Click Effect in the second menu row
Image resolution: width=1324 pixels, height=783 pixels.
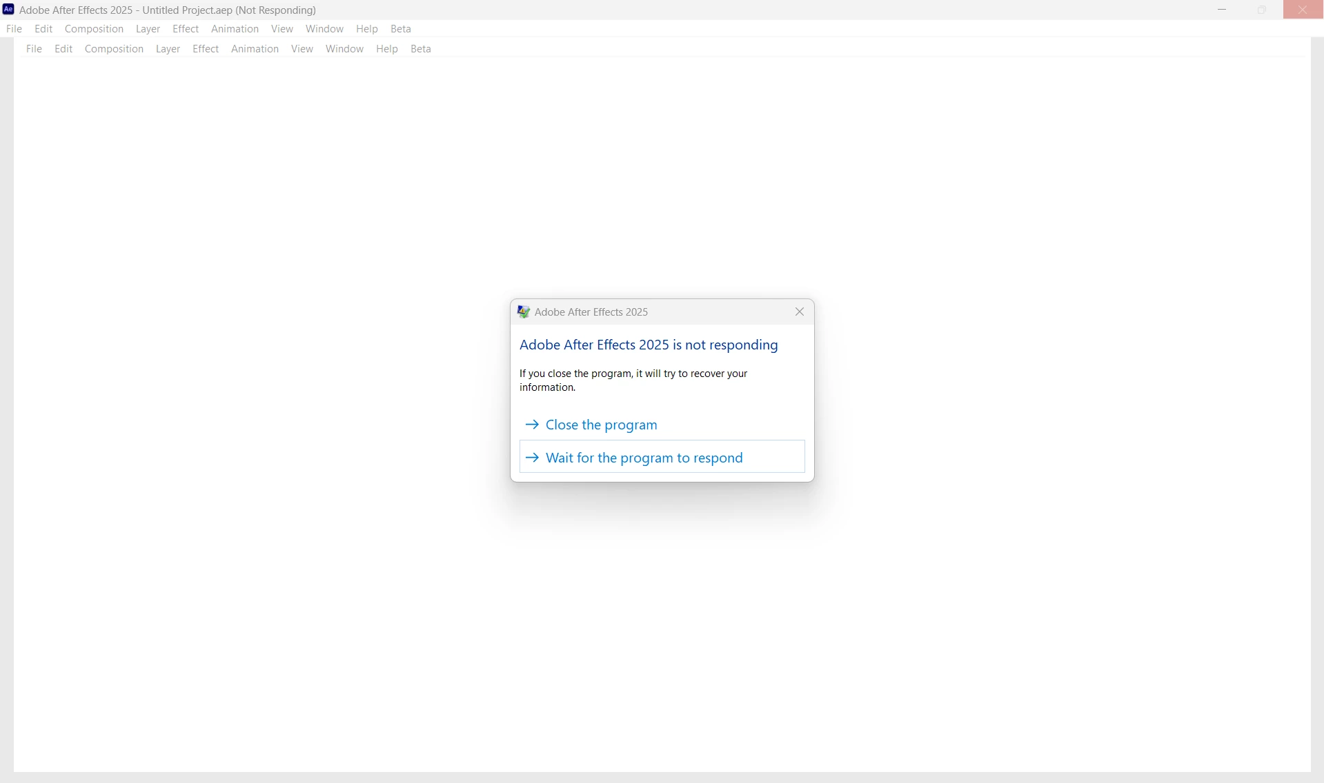click(x=206, y=49)
